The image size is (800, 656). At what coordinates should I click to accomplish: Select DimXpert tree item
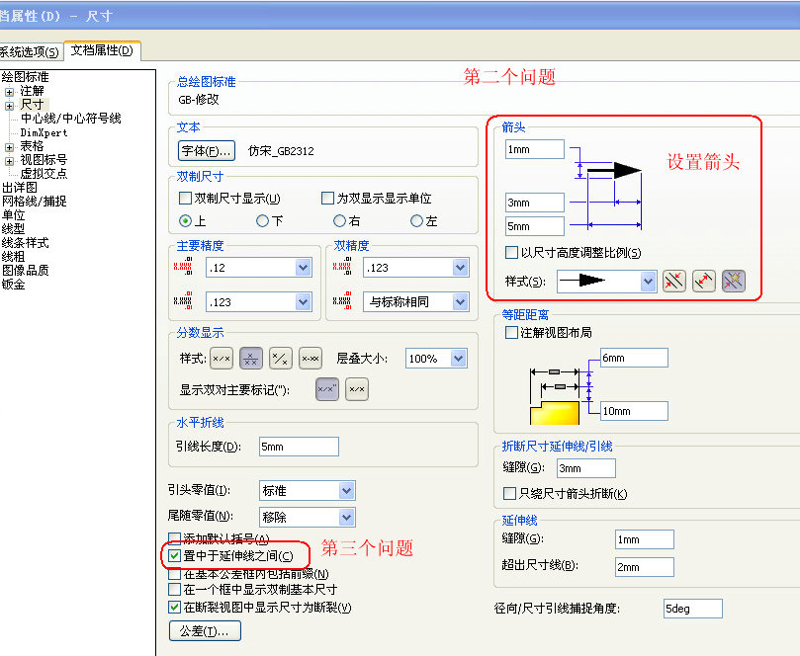pyautogui.click(x=44, y=132)
